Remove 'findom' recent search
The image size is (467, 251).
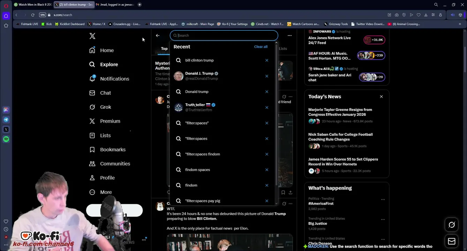click(267, 185)
